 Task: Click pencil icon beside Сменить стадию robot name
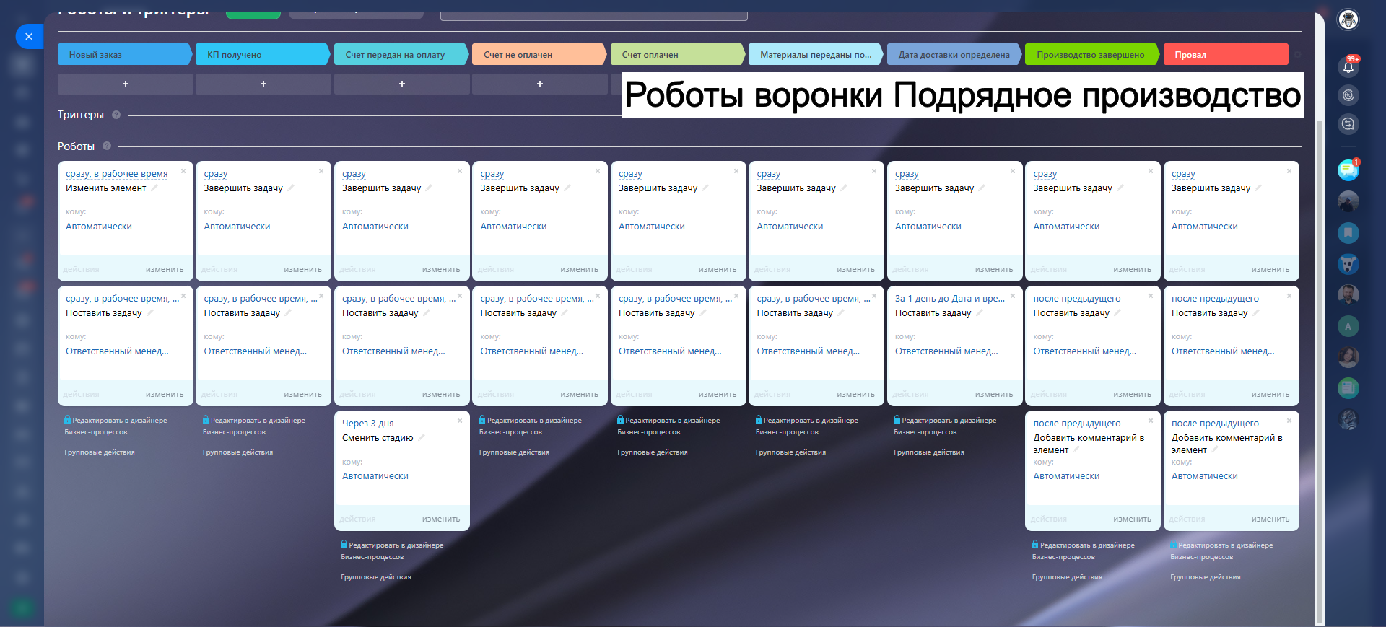point(422,438)
